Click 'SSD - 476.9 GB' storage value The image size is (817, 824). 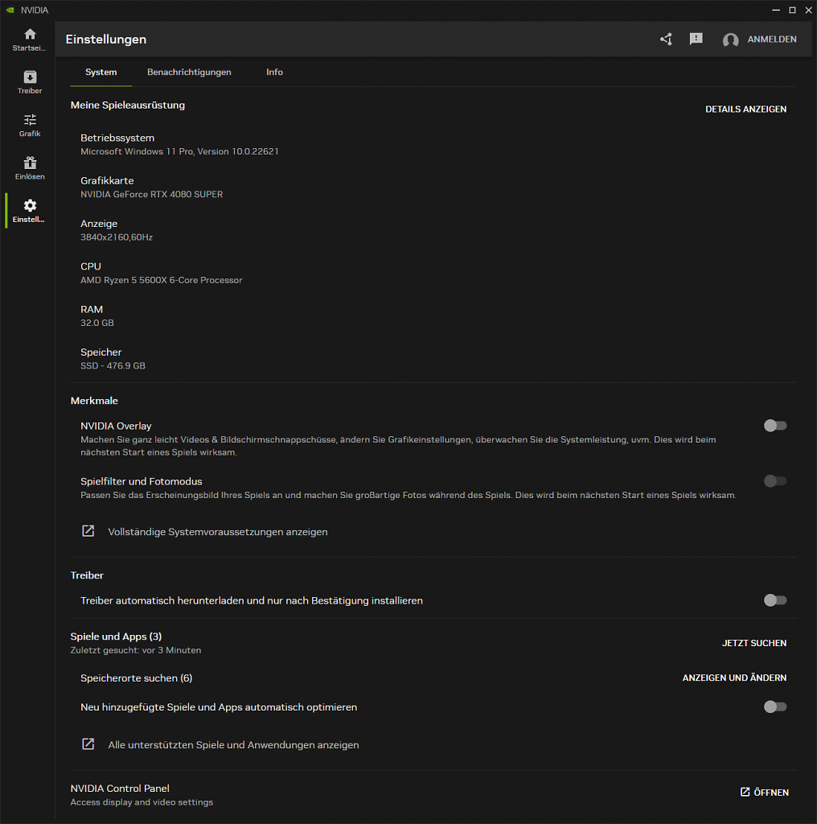point(113,366)
